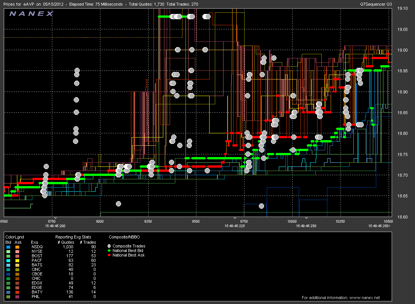
Task: Click the ColorLgnd heading
Action: [x=15, y=237]
